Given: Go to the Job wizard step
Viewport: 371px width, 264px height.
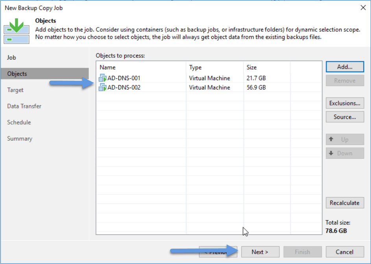Looking at the screenshot, I should (x=11, y=57).
